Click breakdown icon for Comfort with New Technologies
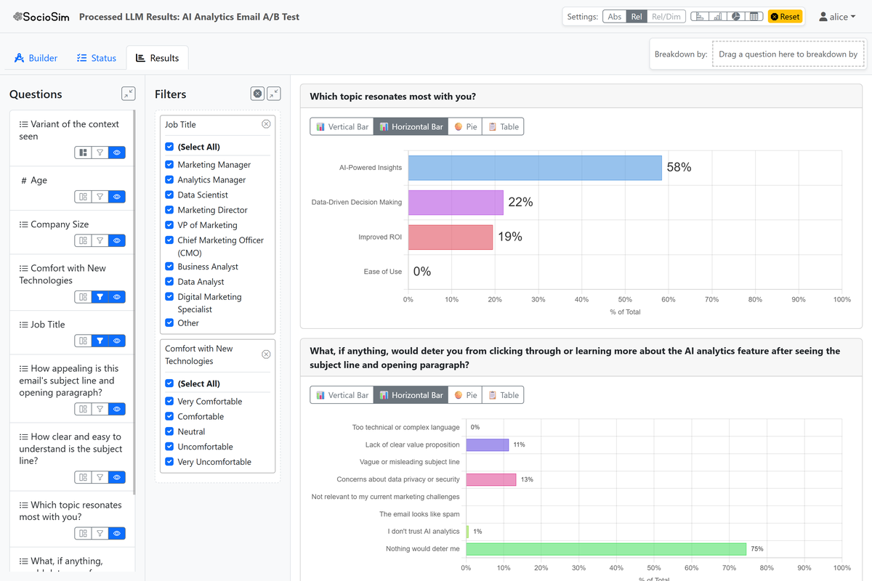This screenshot has width=872, height=581. [x=83, y=296]
